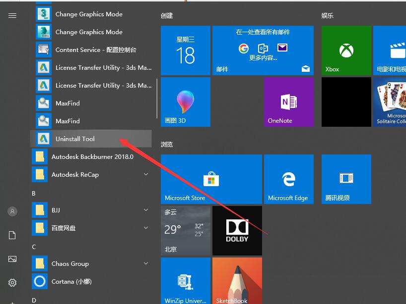The width and height of the screenshot is (406, 304).
Task: Launch Uninstall Tool from the app list
Action: [x=91, y=139]
